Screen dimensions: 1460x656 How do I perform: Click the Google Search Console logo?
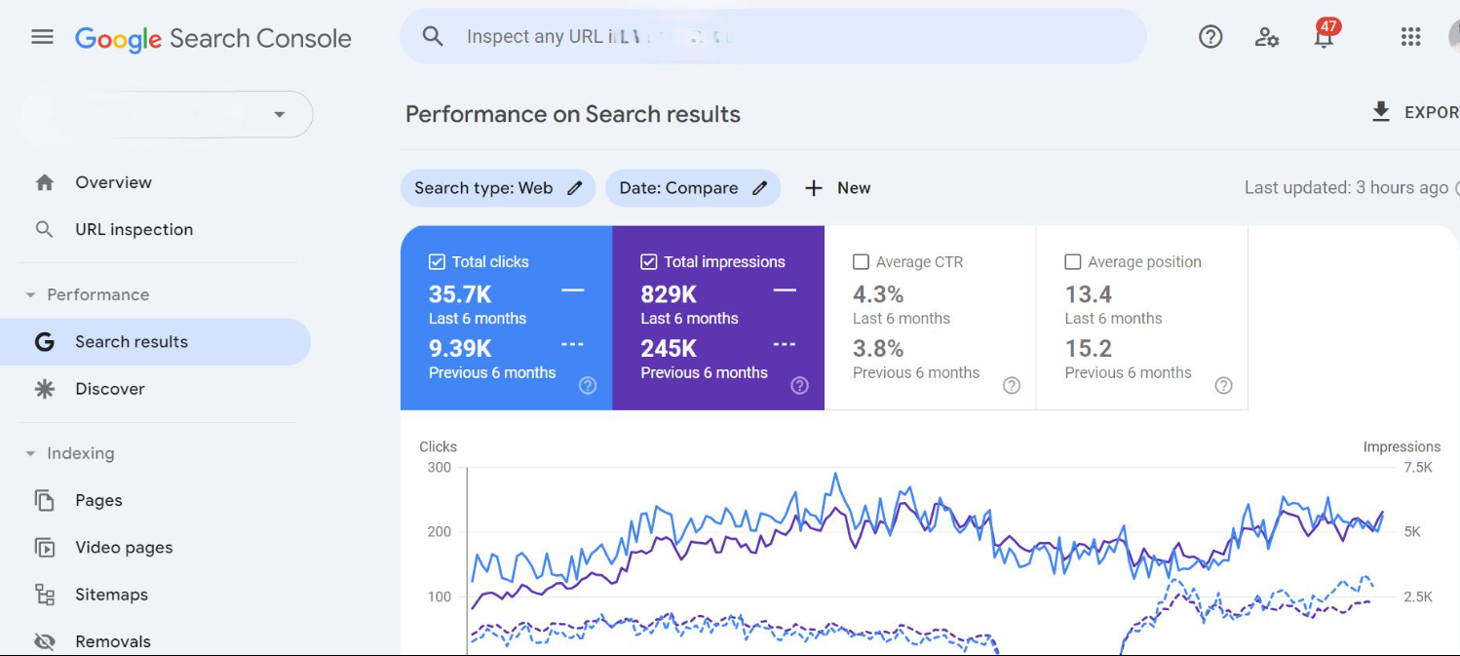212,38
